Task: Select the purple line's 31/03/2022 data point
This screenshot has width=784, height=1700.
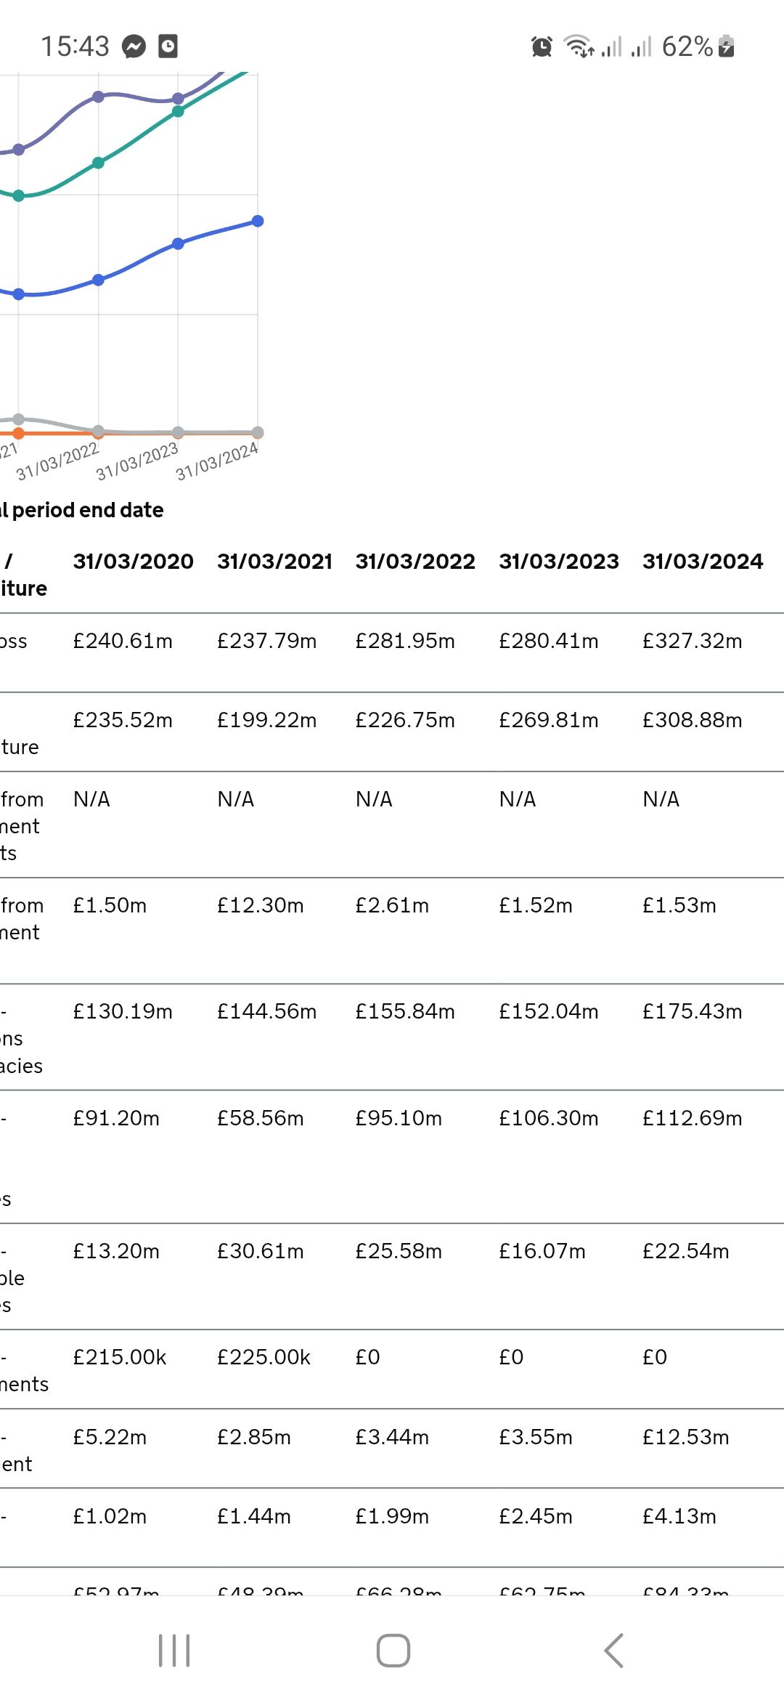Action: pos(98,97)
